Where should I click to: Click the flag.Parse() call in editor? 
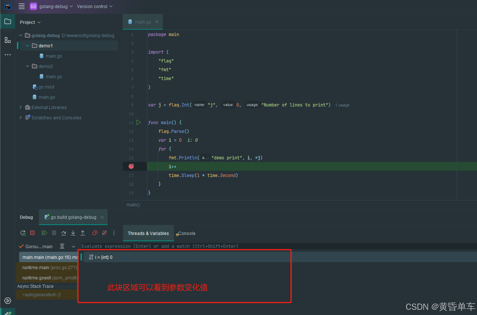pos(174,131)
